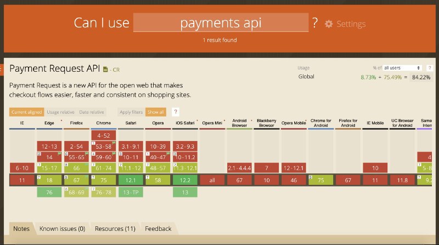Click the Opera 40-47 version cell
The image size is (439, 245).
[x=158, y=157]
